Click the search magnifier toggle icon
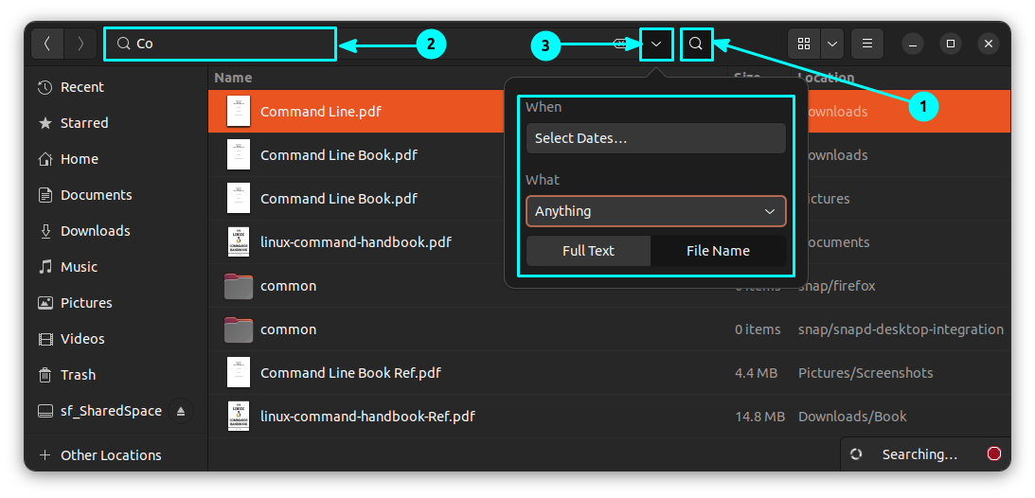1035x498 pixels. tap(696, 44)
